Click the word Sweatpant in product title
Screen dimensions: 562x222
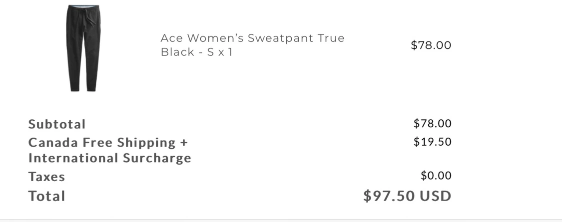pyautogui.click(x=281, y=38)
